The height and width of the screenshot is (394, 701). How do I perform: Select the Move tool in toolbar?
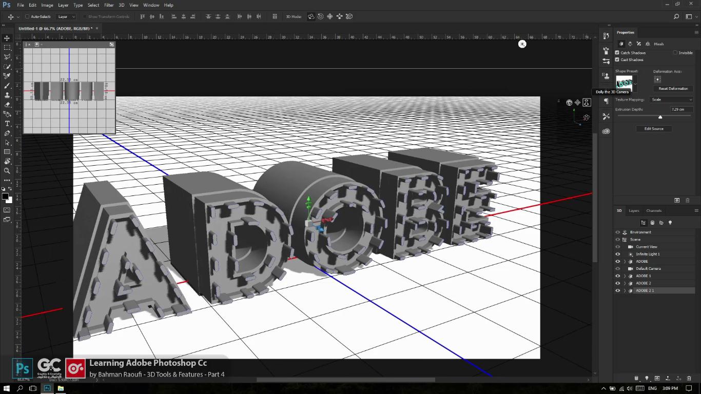coord(7,38)
